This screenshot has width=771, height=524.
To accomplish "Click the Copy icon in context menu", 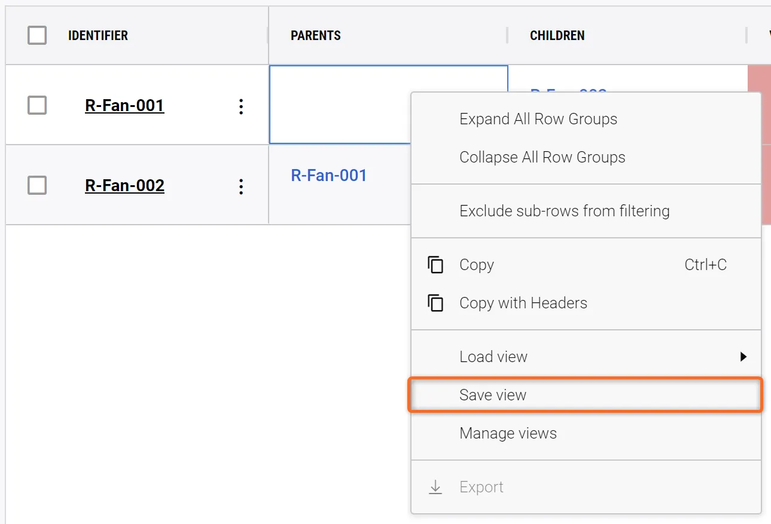I will [x=436, y=265].
